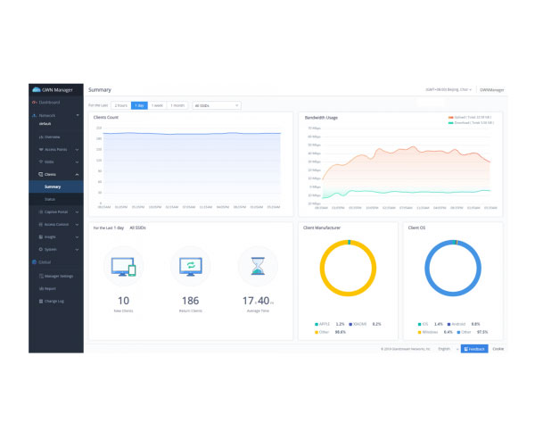Click the Cookie link in footer
Viewport: 535px width, 439px height.
(498, 349)
